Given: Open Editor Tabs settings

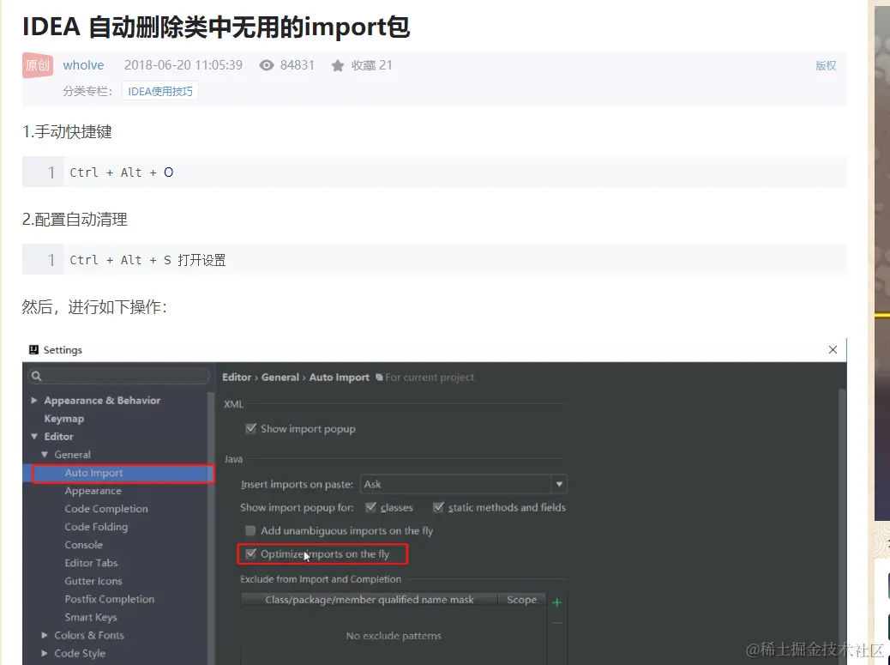Looking at the screenshot, I should (x=91, y=564).
